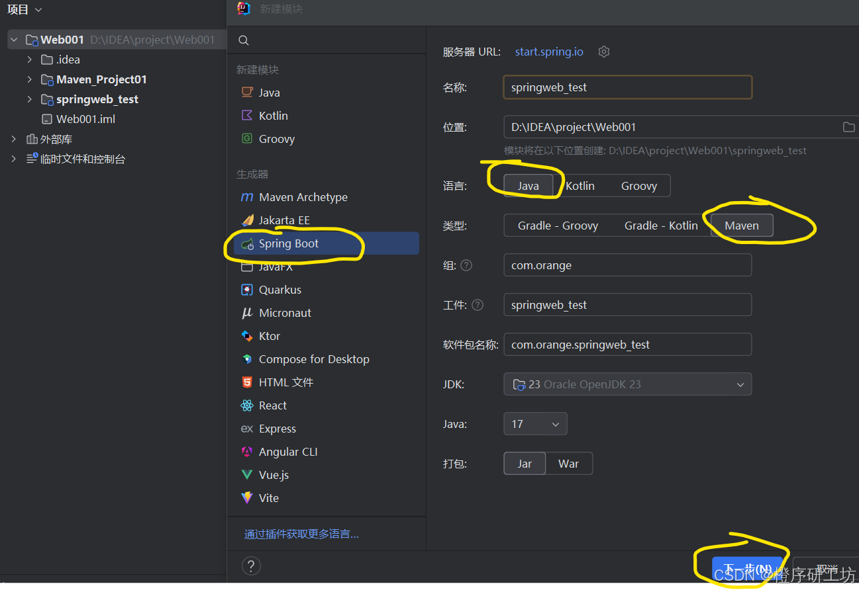
Task: Open the 项目 view dropdown
Action: click(x=25, y=10)
